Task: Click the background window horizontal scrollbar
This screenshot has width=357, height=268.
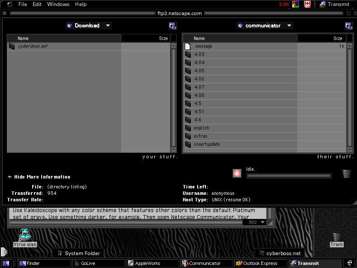Action: pos(126,223)
